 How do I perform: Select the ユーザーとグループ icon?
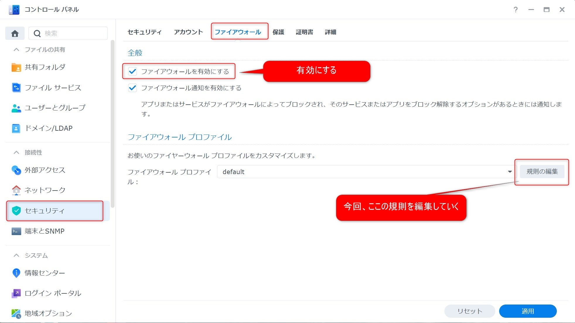tap(16, 108)
